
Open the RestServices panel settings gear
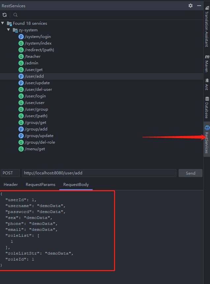(x=191, y=6)
